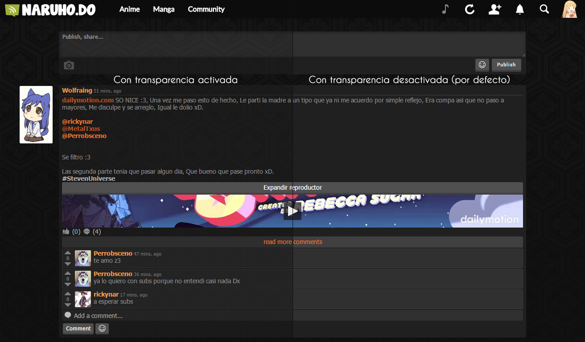
Task: Open the #StevenUniverse hashtag
Action: (88, 179)
